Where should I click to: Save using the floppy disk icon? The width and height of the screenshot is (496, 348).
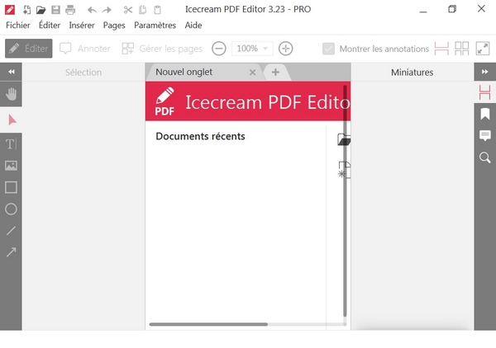click(55, 10)
